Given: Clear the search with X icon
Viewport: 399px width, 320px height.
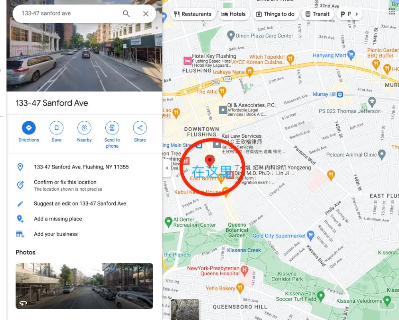Looking at the screenshot, I should (146, 14).
